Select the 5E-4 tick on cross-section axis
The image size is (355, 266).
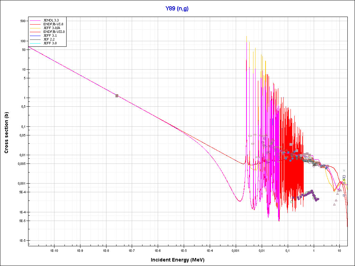click(22, 192)
